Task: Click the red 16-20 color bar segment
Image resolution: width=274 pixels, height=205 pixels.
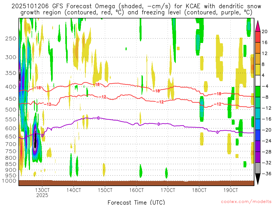Action: click(x=258, y=37)
